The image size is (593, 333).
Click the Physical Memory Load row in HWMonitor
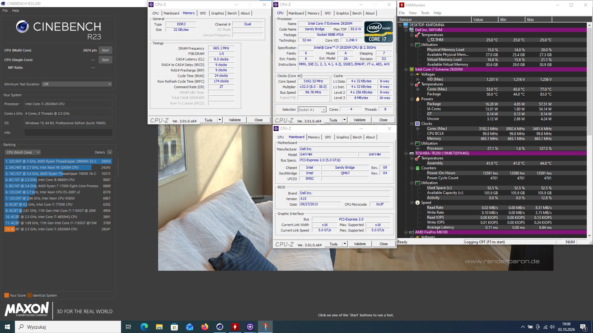click(x=493, y=50)
